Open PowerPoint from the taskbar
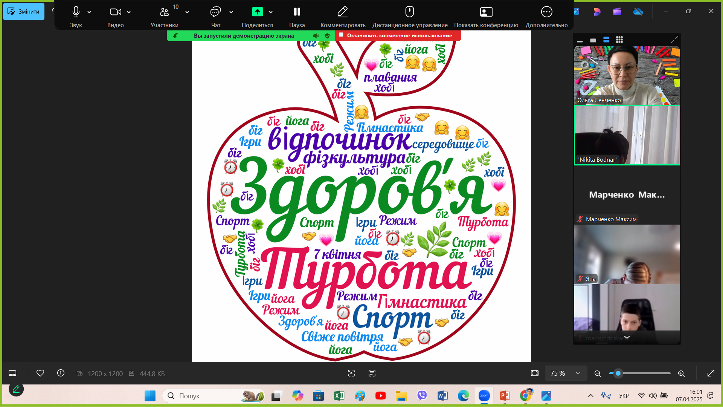723x407 pixels. pos(505,396)
